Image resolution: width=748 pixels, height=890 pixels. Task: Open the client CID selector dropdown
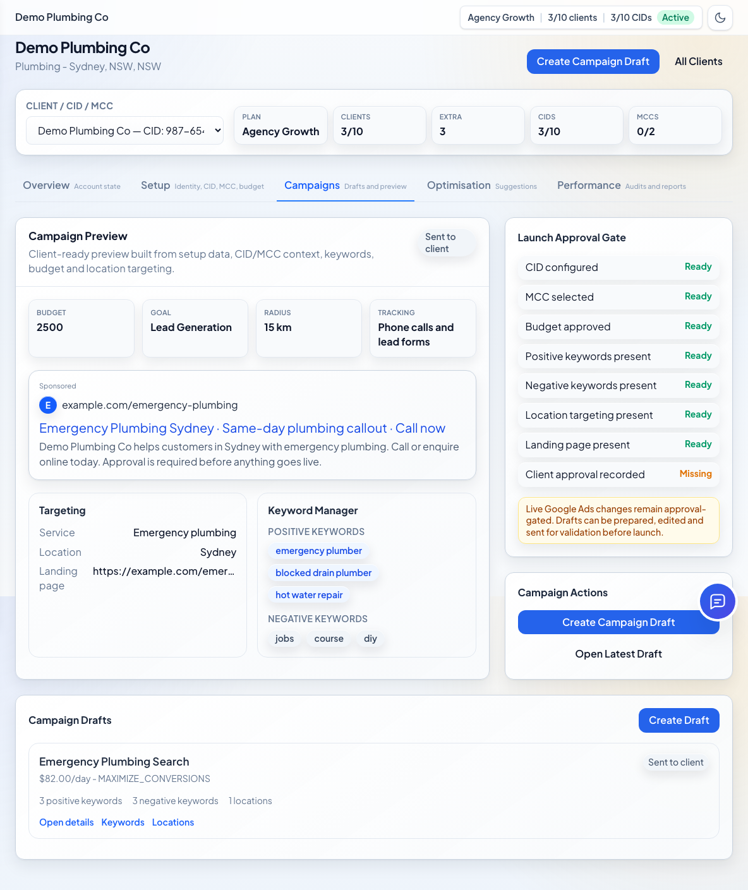coord(125,131)
